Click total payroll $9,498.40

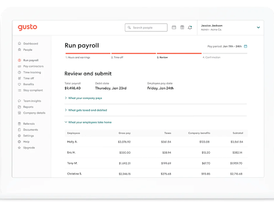click(72, 88)
